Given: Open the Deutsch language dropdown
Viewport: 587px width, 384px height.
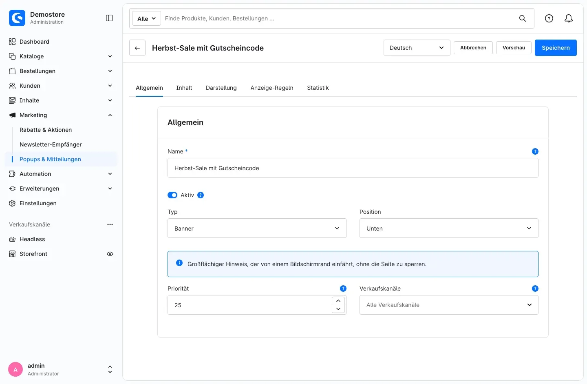Looking at the screenshot, I should click(x=417, y=48).
